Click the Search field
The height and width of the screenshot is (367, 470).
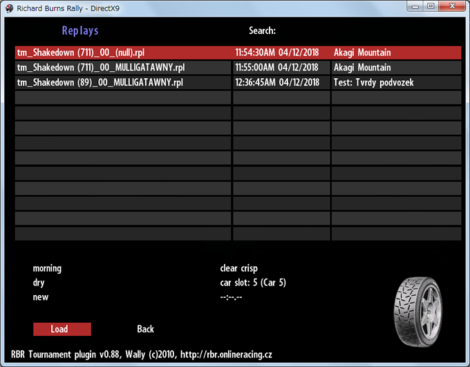[262, 30]
